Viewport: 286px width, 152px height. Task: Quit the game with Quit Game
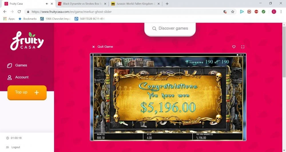102,47
